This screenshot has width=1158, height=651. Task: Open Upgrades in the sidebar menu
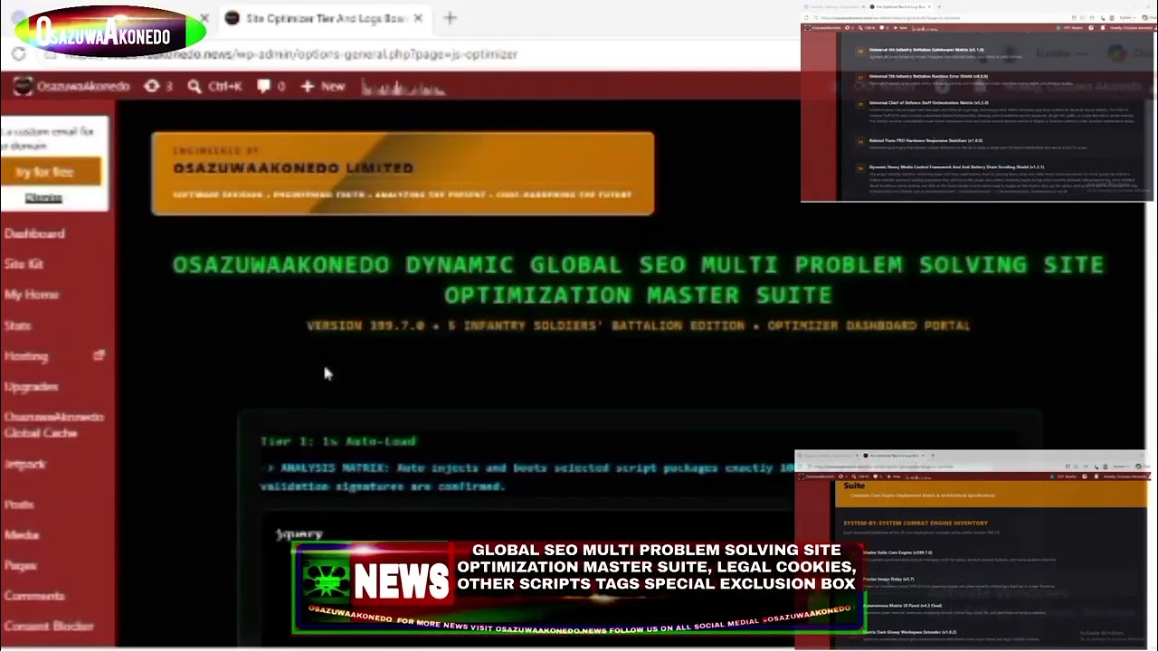point(31,387)
